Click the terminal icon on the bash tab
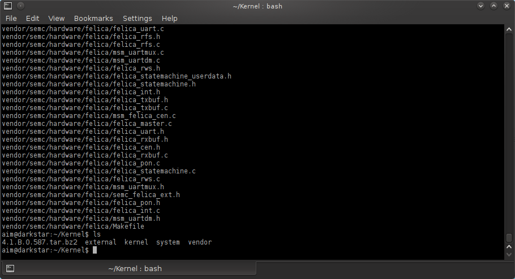This screenshot has width=515, height=279. click(x=10, y=268)
